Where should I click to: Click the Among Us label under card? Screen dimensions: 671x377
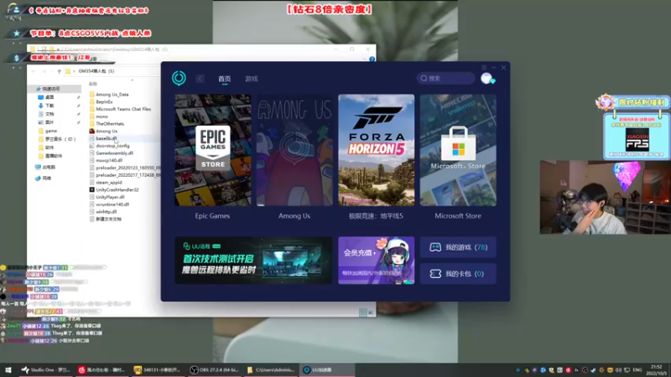click(294, 216)
